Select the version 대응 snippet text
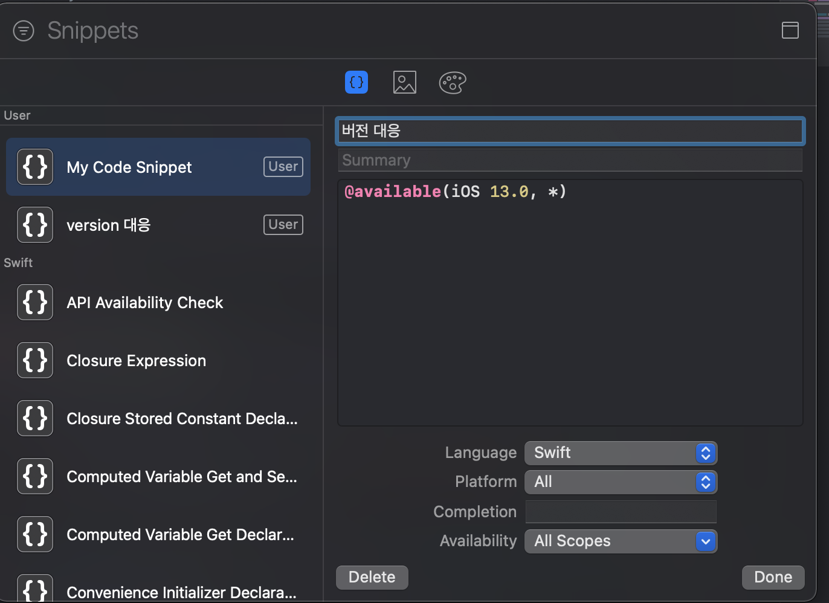 (109, 225)
